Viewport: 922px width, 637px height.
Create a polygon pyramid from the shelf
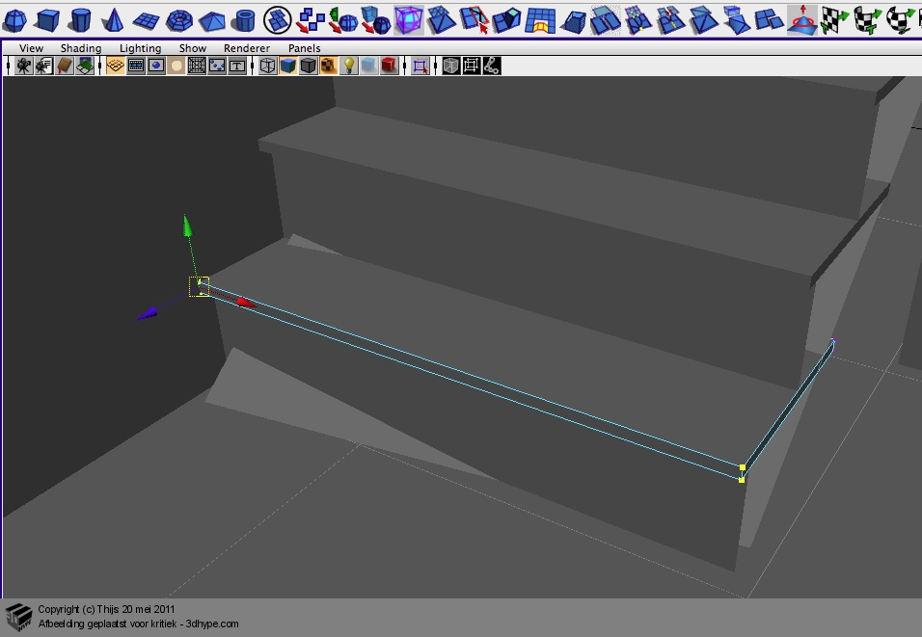point(211,21)
